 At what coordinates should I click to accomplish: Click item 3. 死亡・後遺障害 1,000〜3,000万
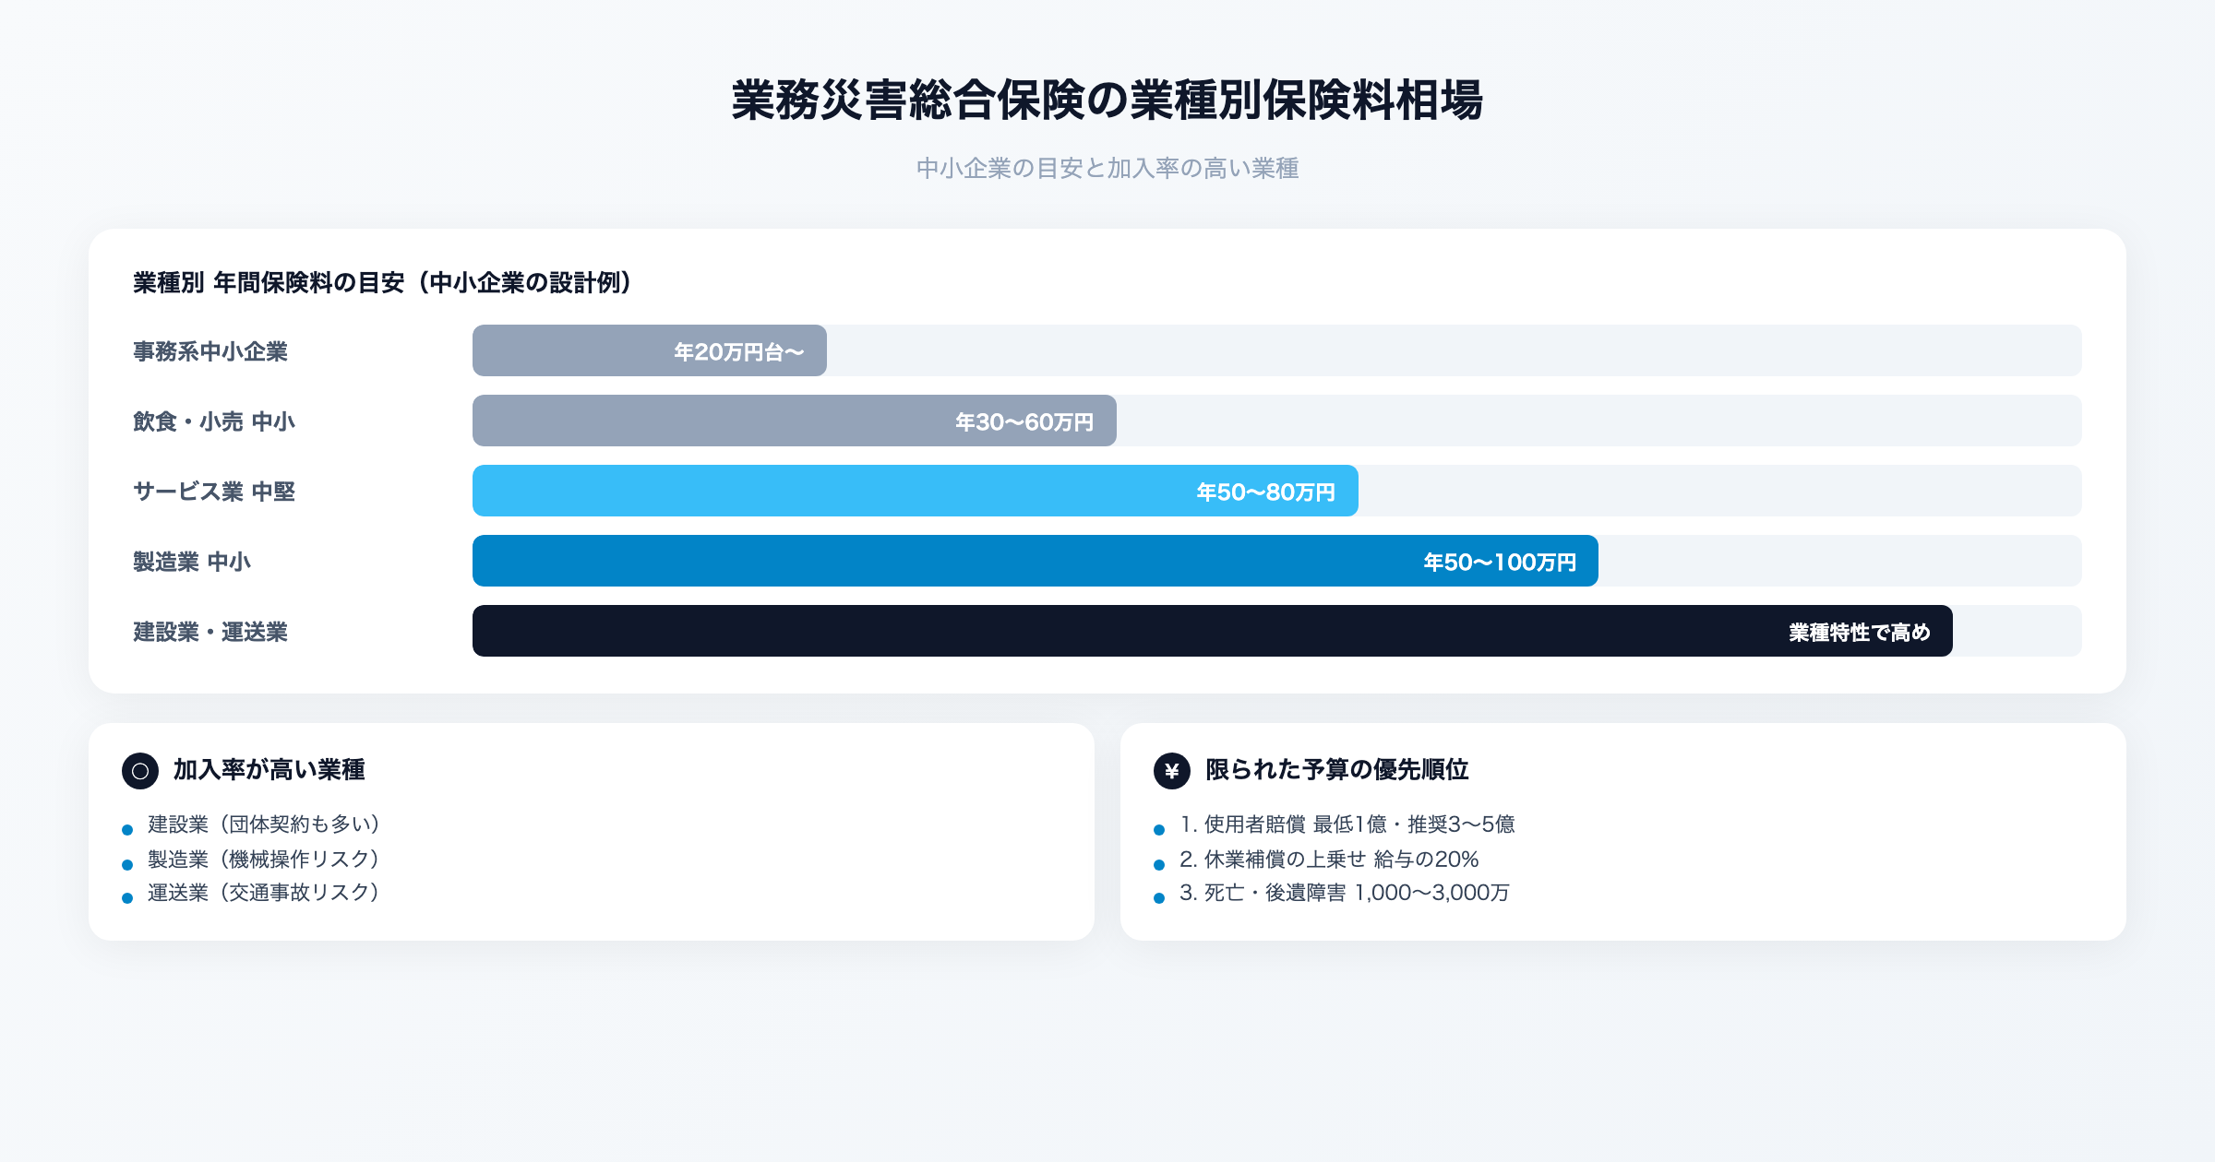[1345, 893]
